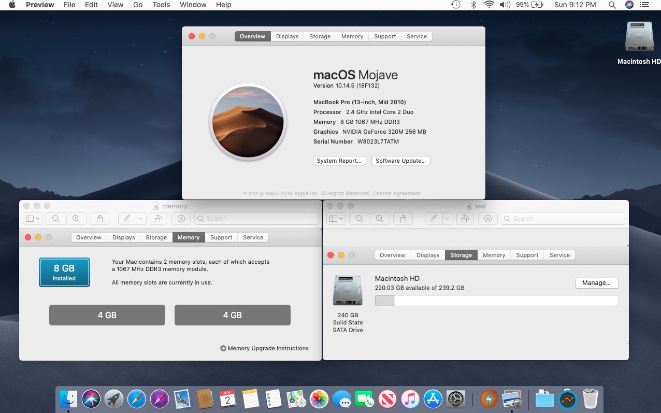
Task: Share the memory document from its toolbar
Action: coord(99,219)
